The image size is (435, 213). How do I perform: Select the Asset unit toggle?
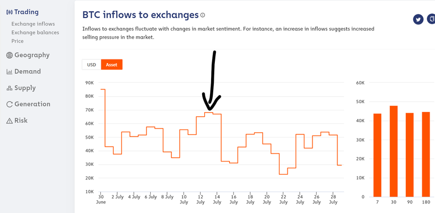(111, 65)
